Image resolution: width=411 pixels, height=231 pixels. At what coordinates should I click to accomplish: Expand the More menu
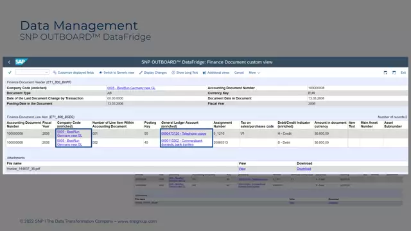tap(254, 73)
